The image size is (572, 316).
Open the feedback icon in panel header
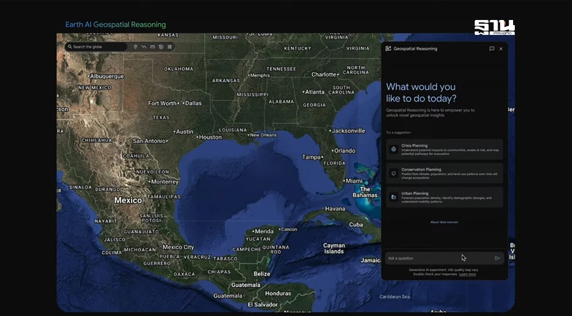[x=491, y=49]
